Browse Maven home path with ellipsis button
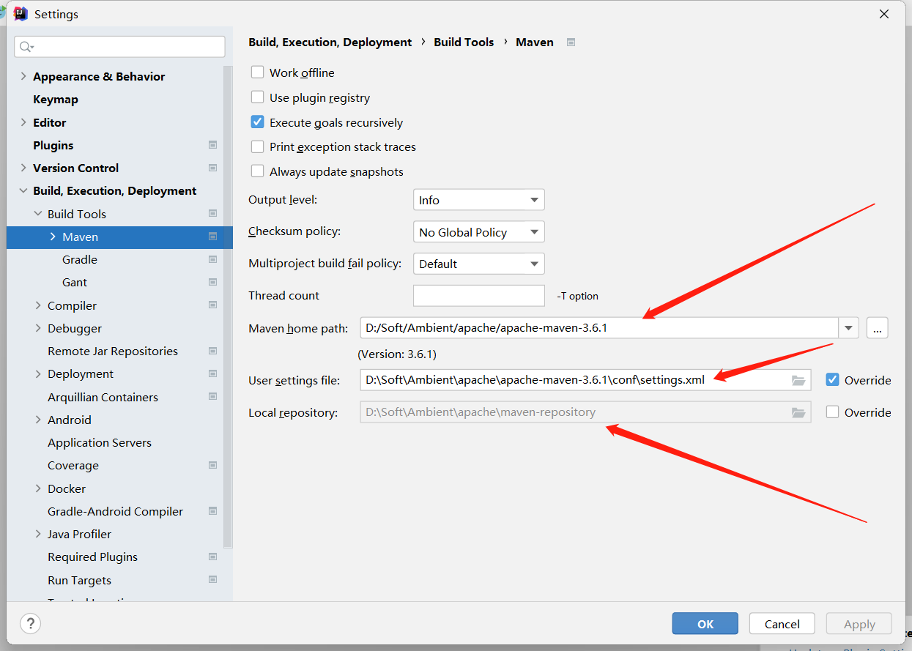This screenshot has width=912, height=651. (x=878, y=328)
